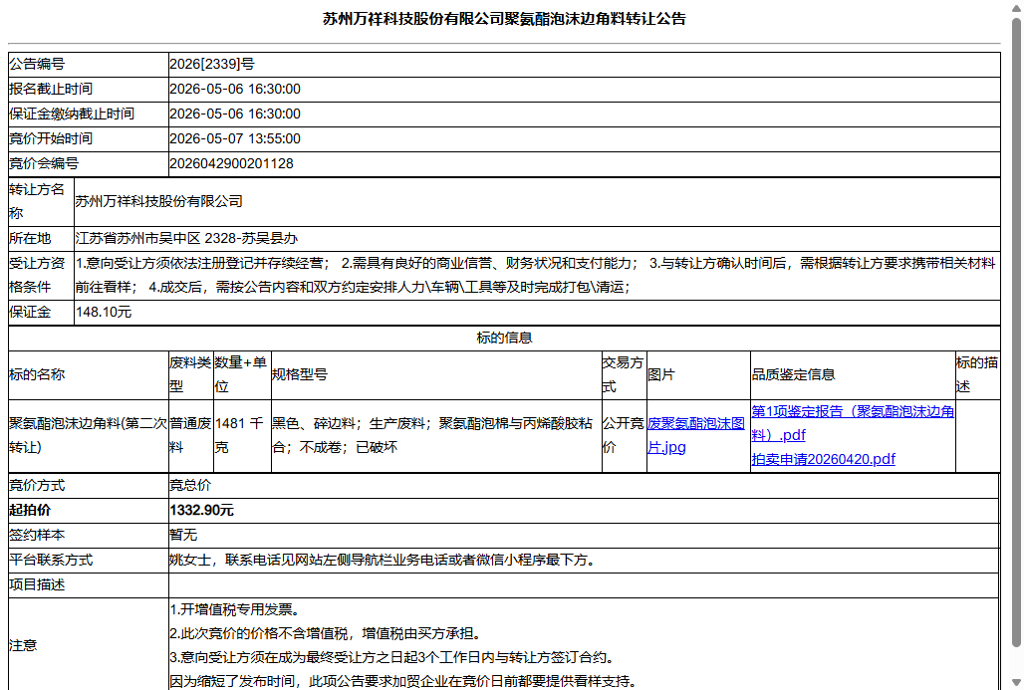Click contact text 姚女士，联系电话见网站

[x=383, y=560]
